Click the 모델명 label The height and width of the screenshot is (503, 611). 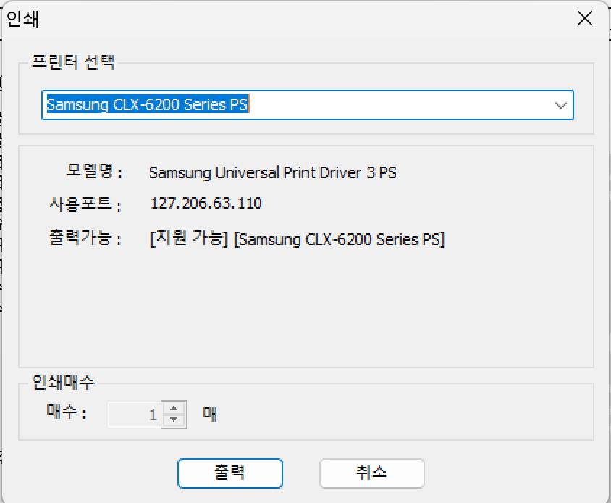(95, 170)
